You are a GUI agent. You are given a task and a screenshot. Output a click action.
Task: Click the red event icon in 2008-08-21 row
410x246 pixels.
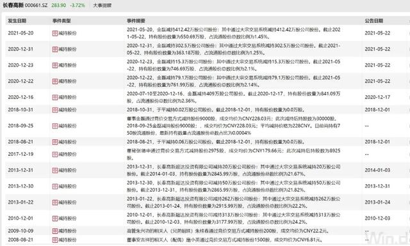pos(55,240)
